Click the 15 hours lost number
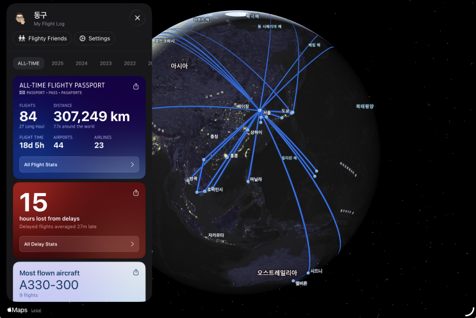The width and height of the screenshot is (476, 318). pyautogui.click(x=33, y=203)
